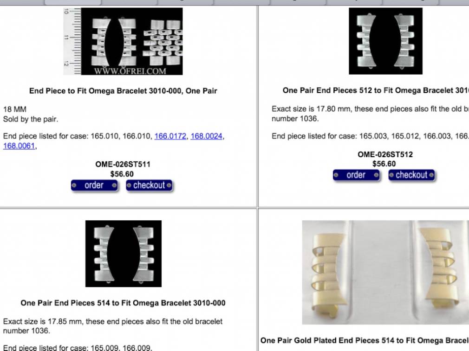Click the order button for OME-026ST512

(356, 175)
